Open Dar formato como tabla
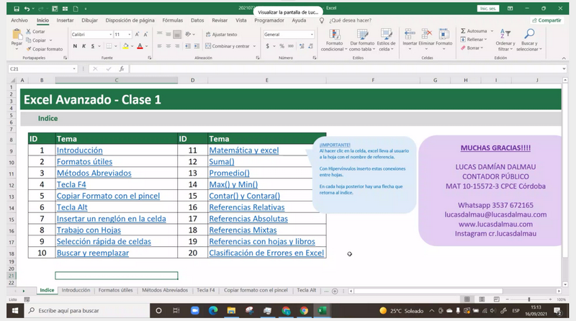576x321 pixels. pos(362,40)
